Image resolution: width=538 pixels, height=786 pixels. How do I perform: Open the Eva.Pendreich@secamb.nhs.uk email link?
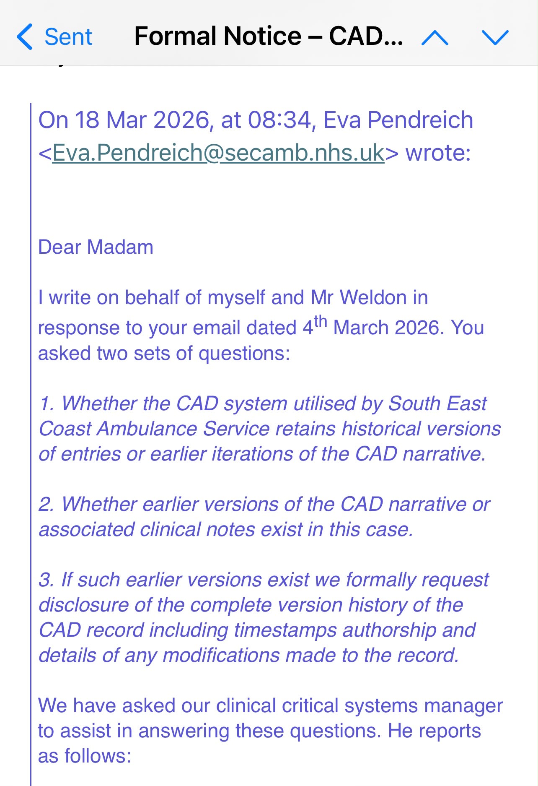point(218,153)
